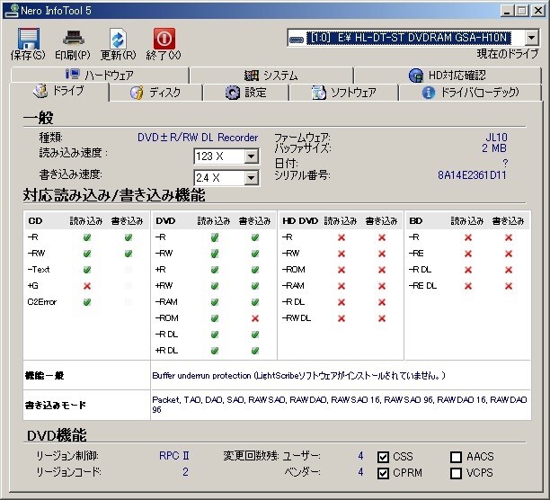Switch to the ドライバ(コーデック) tab

coord(470,93)
